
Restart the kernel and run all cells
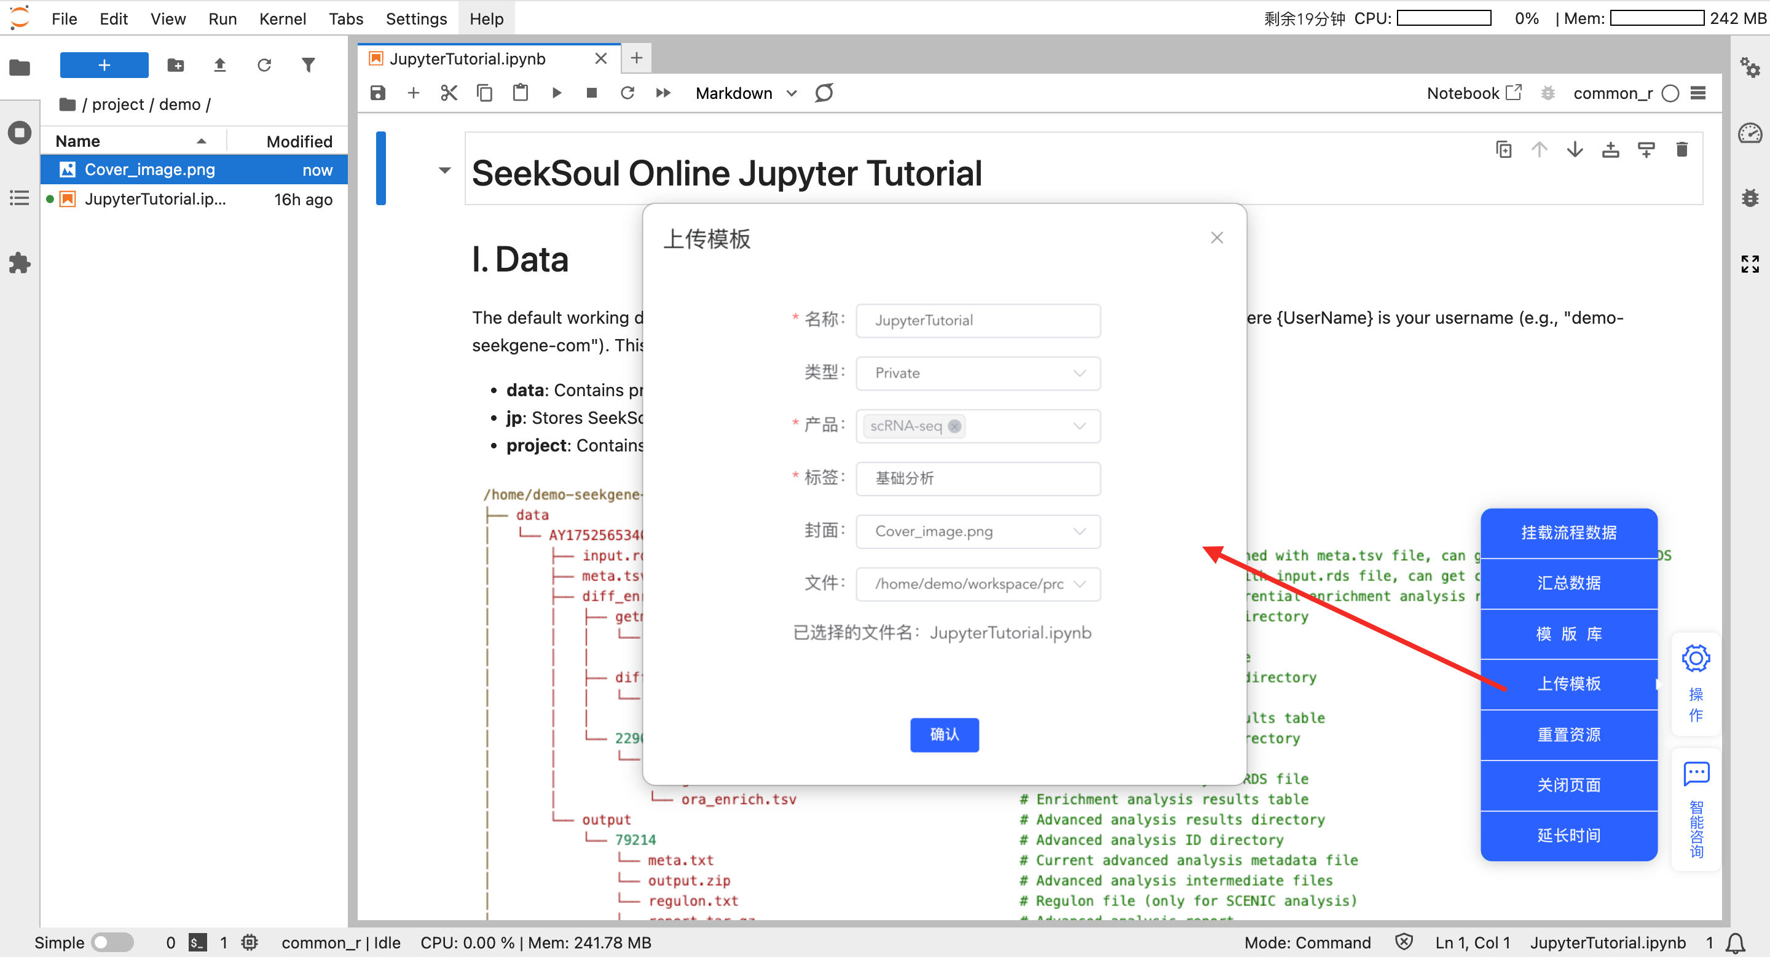coord(663,93)
